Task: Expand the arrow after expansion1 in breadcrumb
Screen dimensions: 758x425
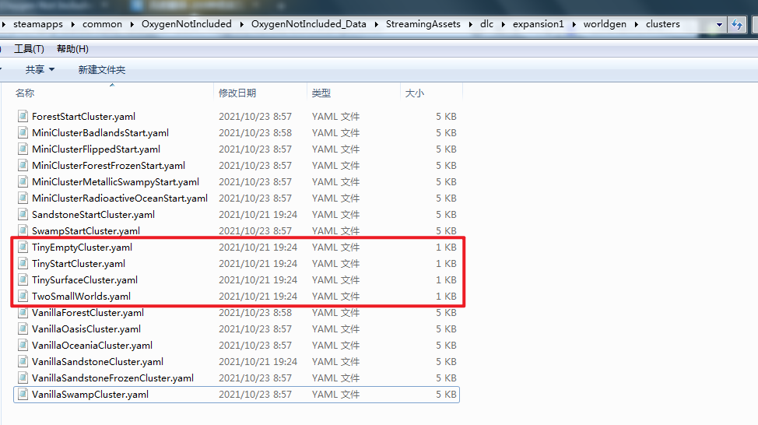Action: [574, 24]
